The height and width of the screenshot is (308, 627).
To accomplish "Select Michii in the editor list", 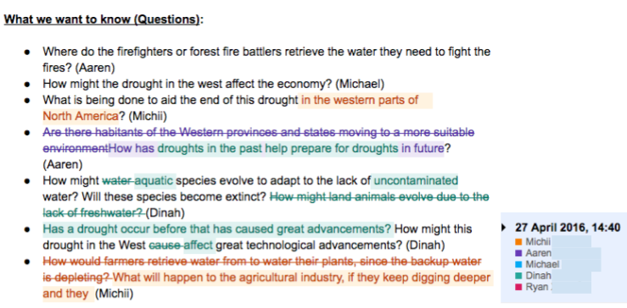I will pyautogui.click(x=538, y=242).
